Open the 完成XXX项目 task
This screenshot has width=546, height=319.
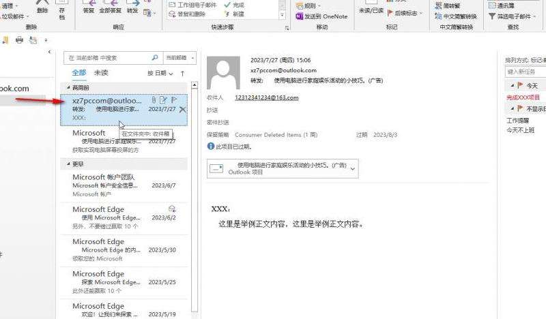coord(523,97)
